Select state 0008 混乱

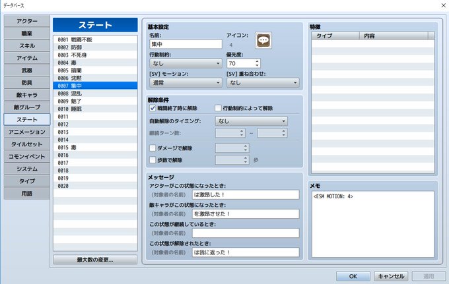pos(95,94)
